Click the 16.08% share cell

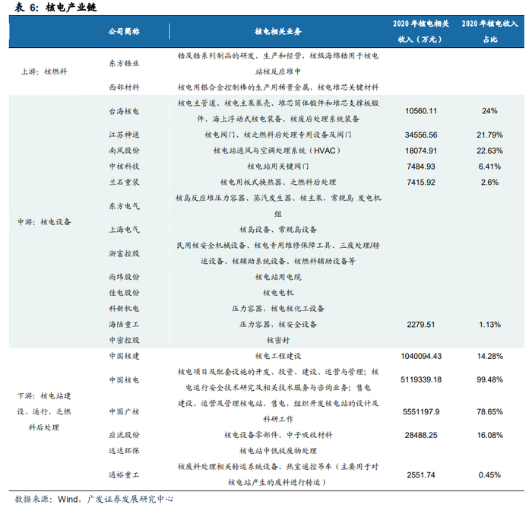click(489, 435)
